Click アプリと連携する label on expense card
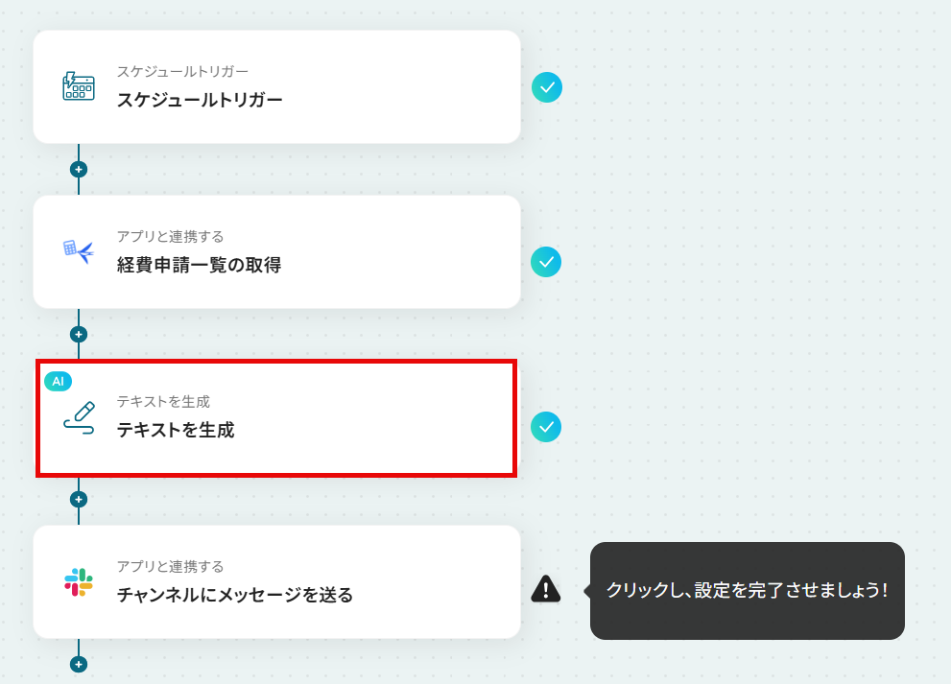951x684 pixels. pyautogui.click(x=171, y=237)
